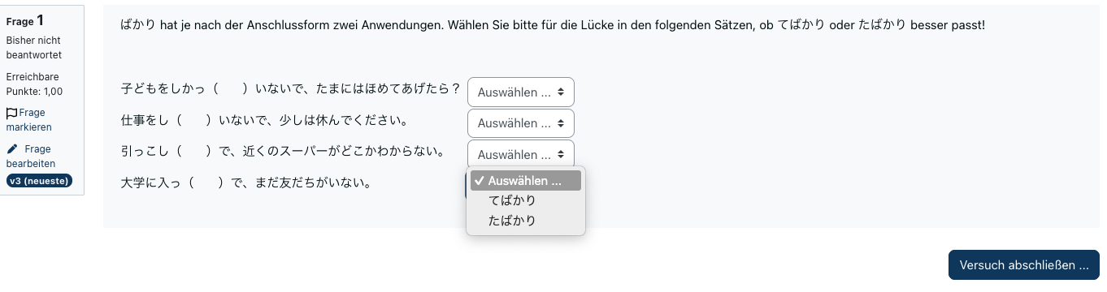Expand the dropdown next to 子どもをしかっ sentence
1107x292 pixels.
[x=521, y=92]
